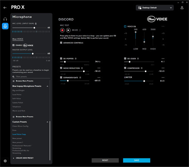Select the Loud Voice preset
This screenshot has width=189, height=167.
click(17, 94)
